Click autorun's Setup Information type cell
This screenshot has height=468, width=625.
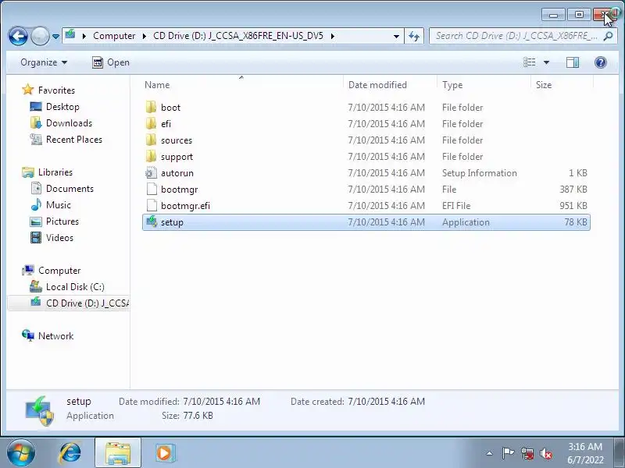(480, 172)
